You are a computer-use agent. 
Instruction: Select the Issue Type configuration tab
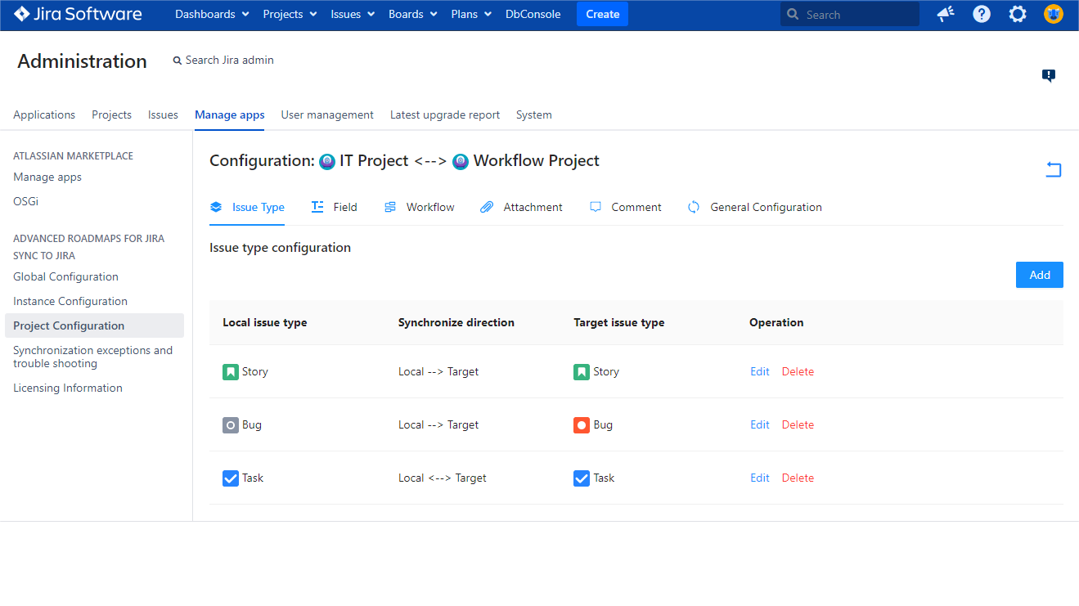[247, 207]
